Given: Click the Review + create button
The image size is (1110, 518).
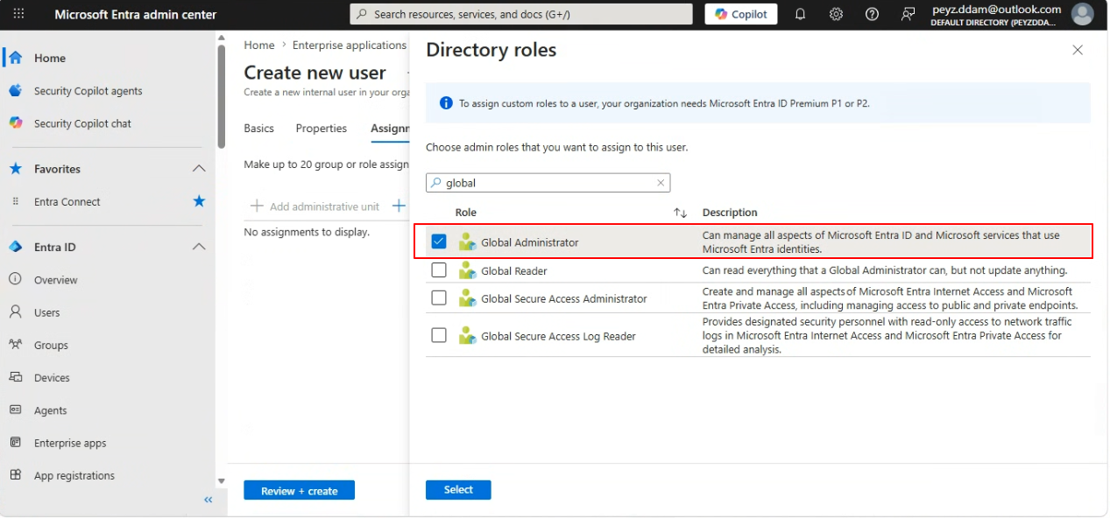Looking at the screenshot, I should click(299, 491).
